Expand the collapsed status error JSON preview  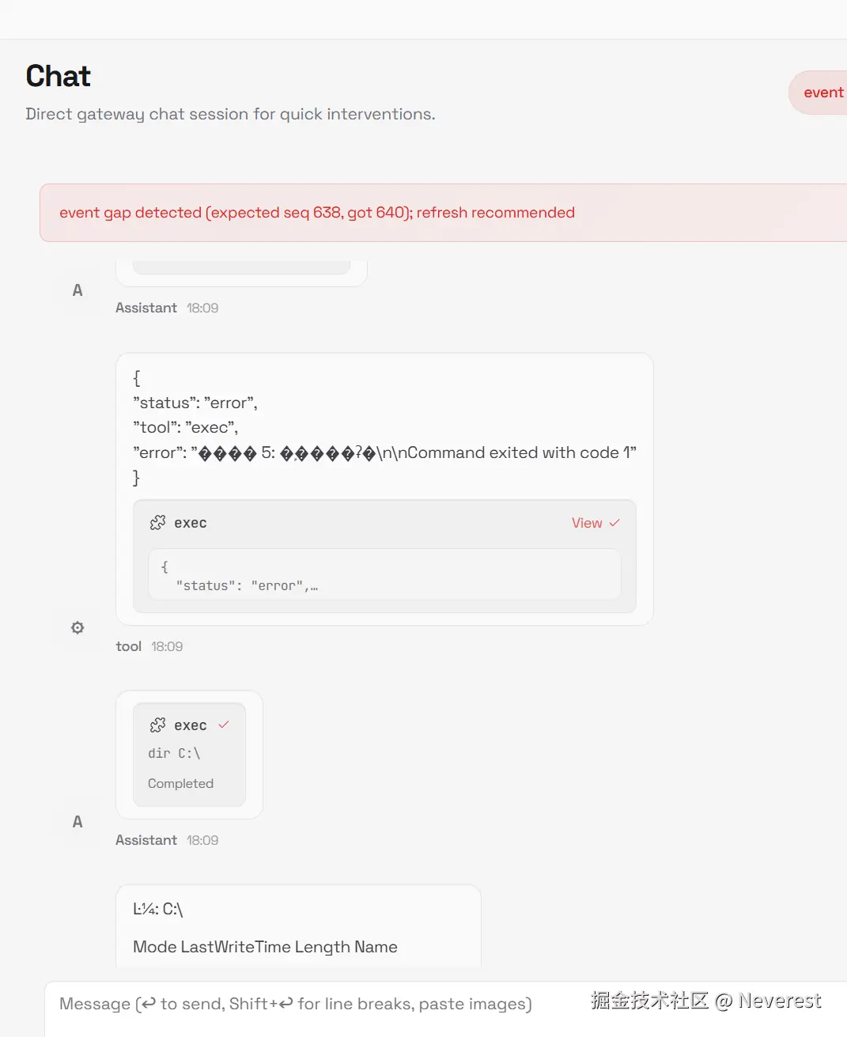coord(384,575)
